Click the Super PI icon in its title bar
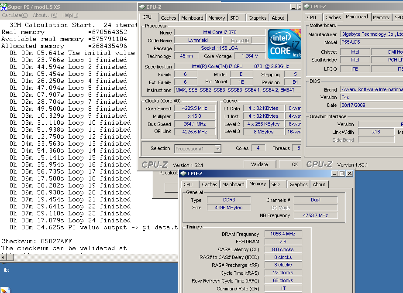The width and height of the screenshot is (403, 293). coord(4,7)
